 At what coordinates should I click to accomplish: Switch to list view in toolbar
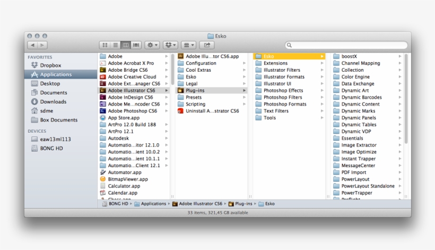point(115,46)
